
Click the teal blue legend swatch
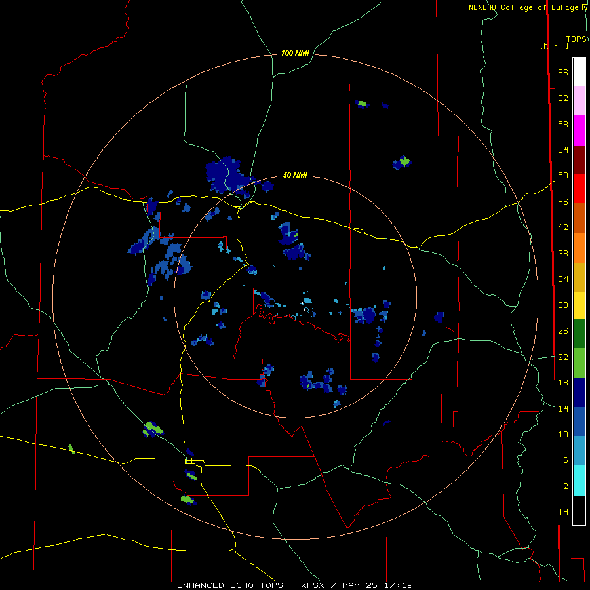tap(579, 451)
